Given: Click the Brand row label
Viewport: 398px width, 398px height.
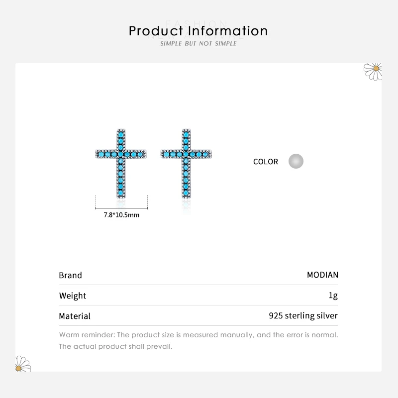Looking at the screenshot, I should (70, 275).
